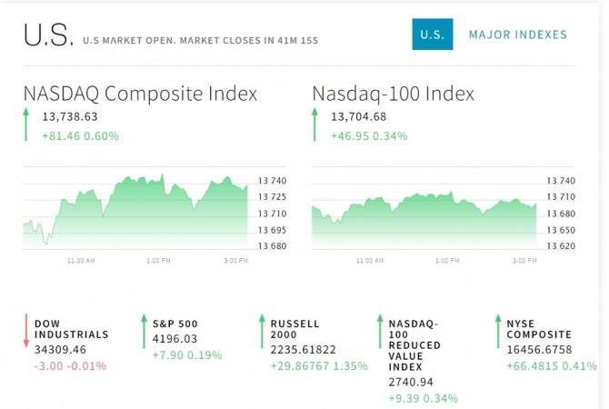Viewport: 609px width, 409px height.
Task: Switch to the Major Indexes tab
Action: click(518, 35)
